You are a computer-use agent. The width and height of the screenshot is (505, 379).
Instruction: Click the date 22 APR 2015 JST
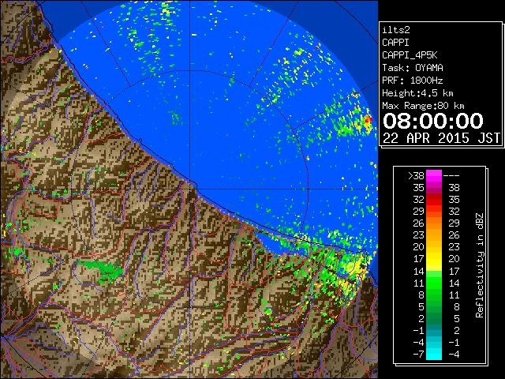click(x=441, y=138)
